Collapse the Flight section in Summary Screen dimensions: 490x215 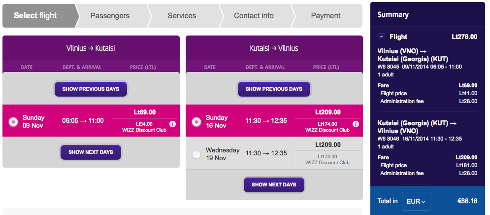(381, 37)
